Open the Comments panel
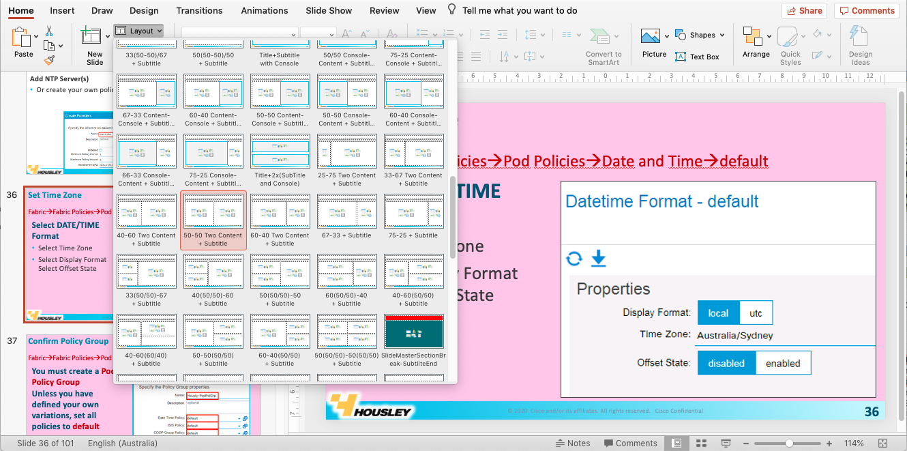 tap(866, 10)
